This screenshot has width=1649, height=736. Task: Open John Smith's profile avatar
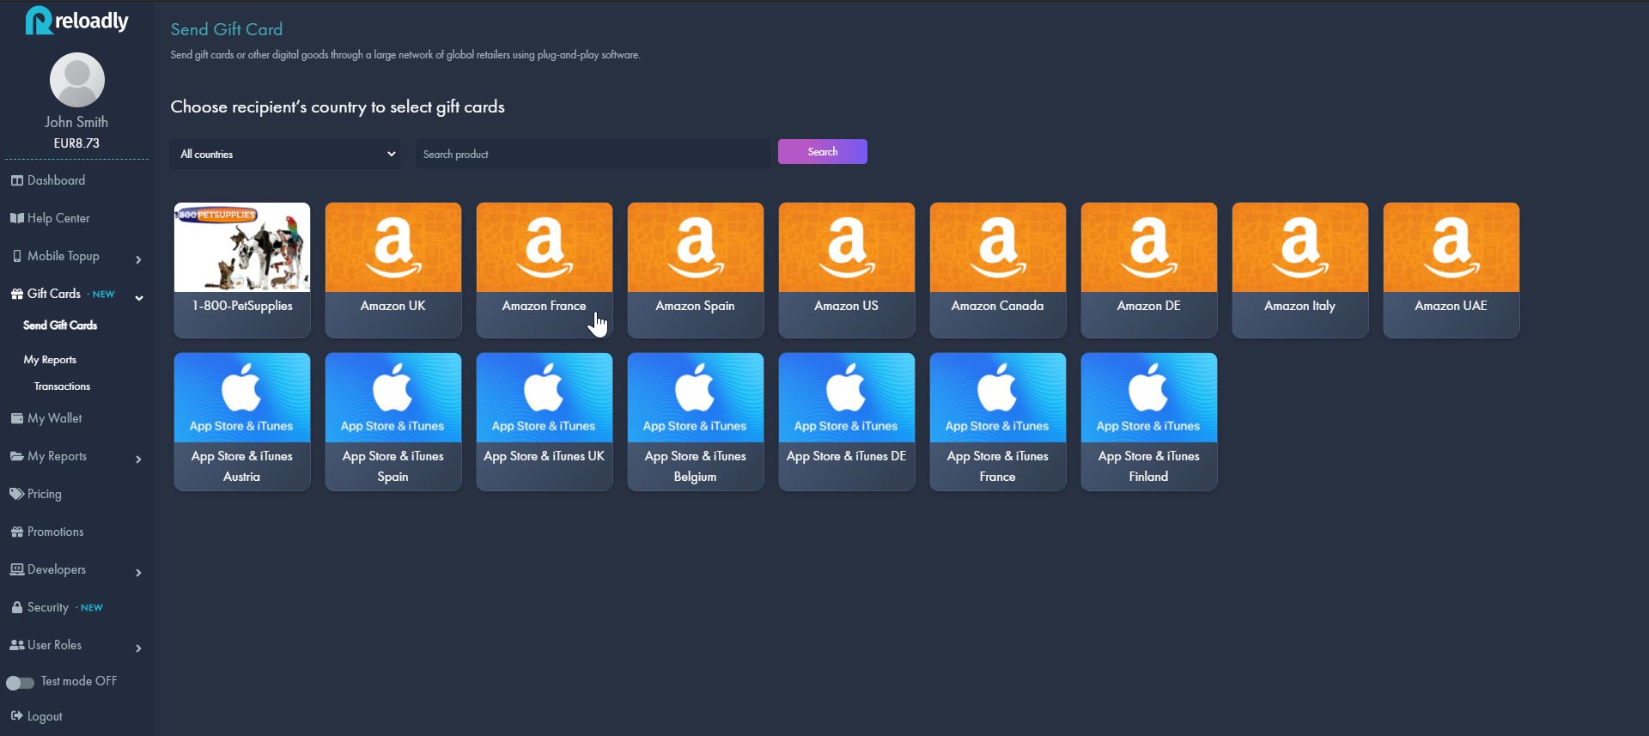click(77, 80)
